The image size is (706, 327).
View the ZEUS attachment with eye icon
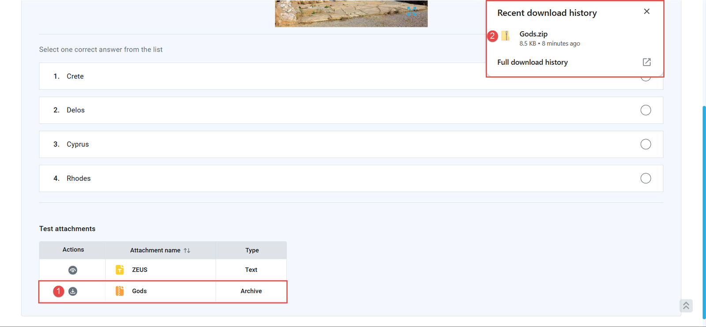73,270
